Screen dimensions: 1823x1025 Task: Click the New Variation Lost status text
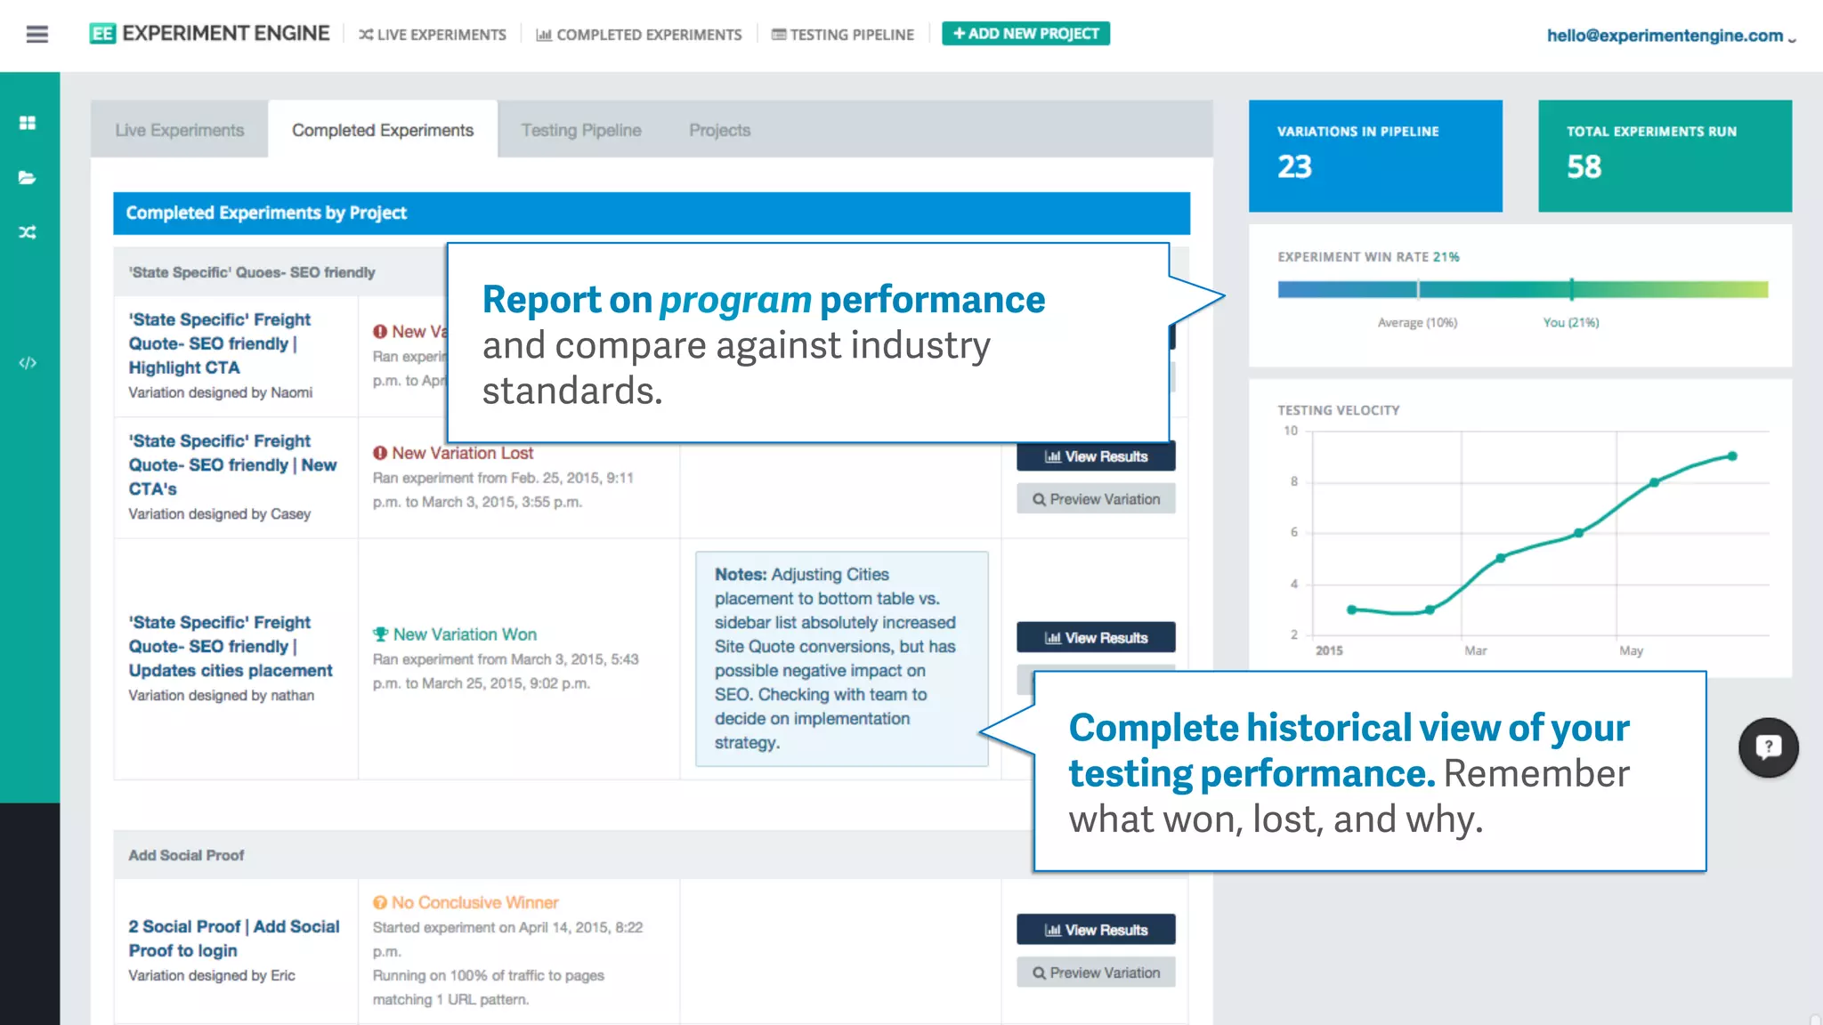click(462, 453)
